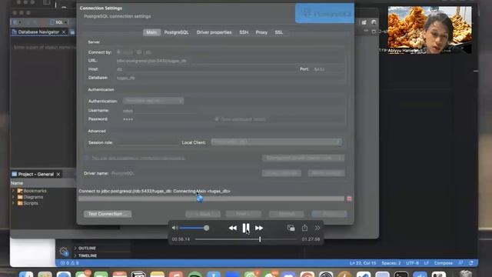The height and width of the screenshot is (277, 492).
Task: Click the Database name field
Action: pos(231,78)
